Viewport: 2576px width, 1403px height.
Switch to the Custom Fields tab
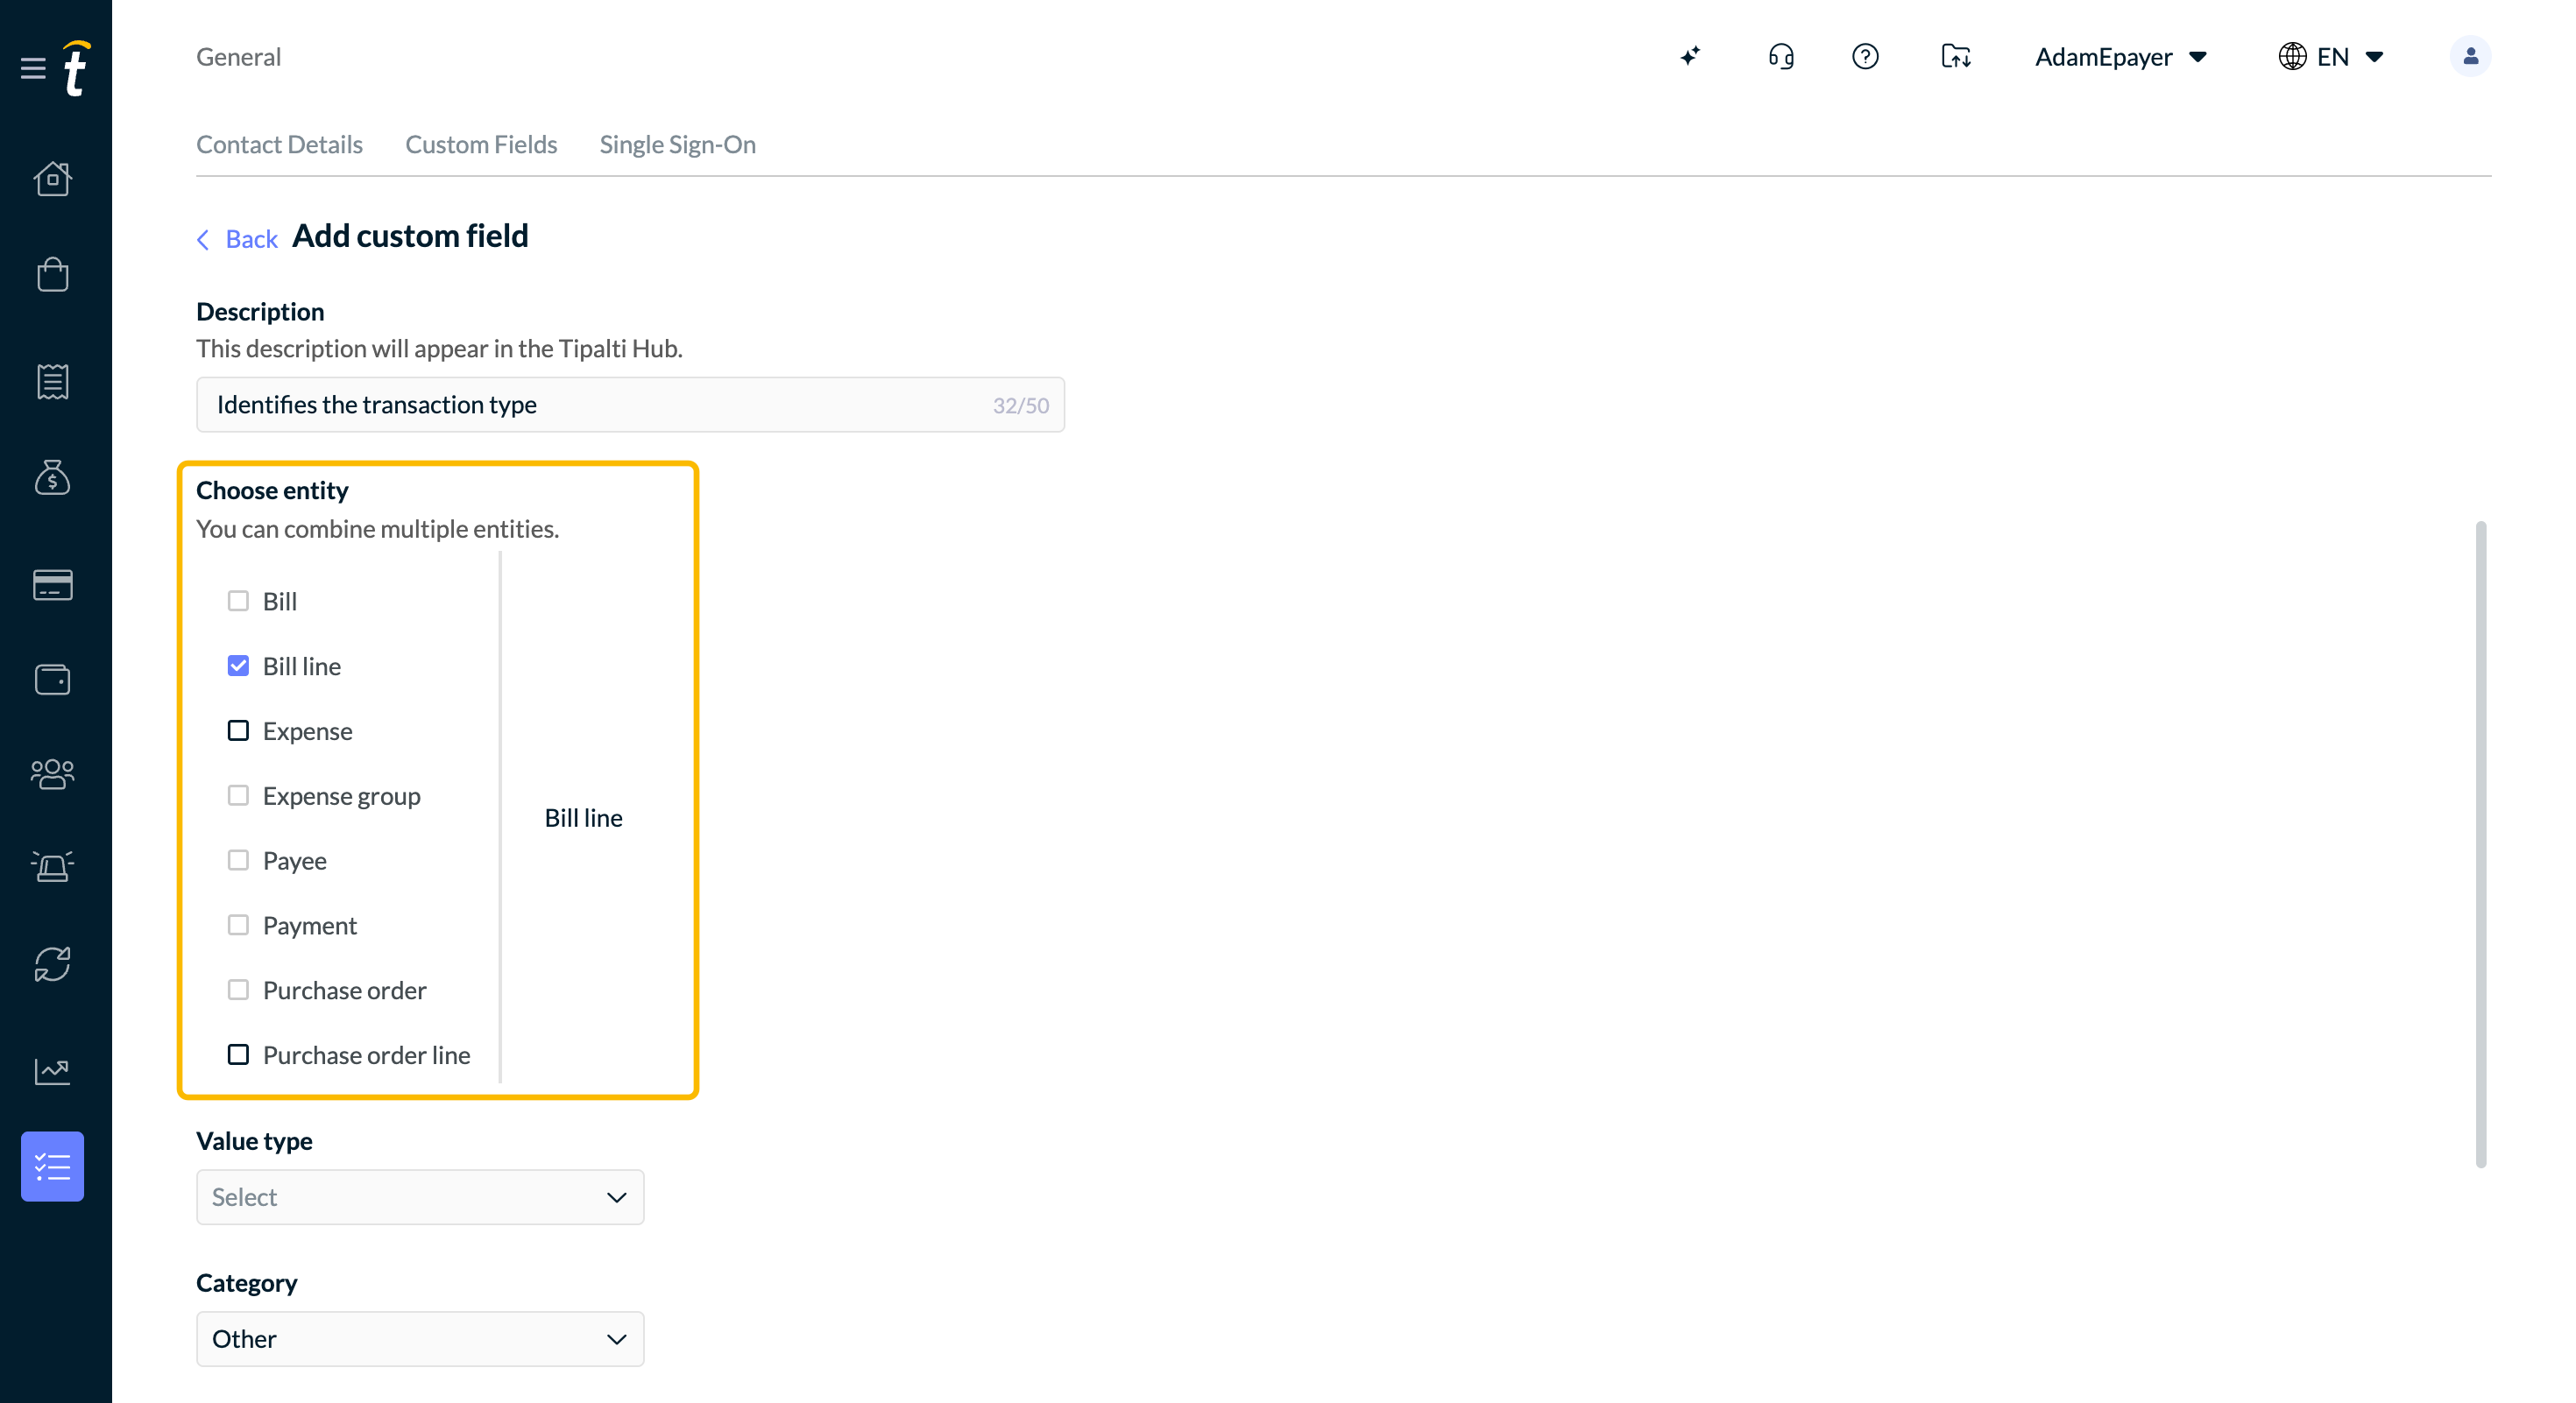pos(481,144)
